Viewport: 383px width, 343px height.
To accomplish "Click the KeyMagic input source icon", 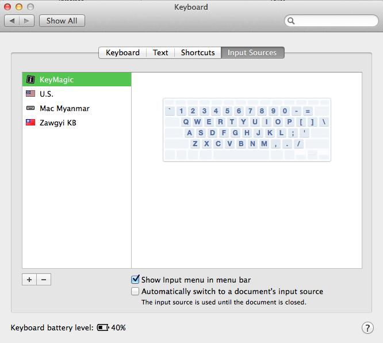I will point(30,79).
